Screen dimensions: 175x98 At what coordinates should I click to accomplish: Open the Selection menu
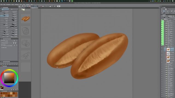[x=17, y=5]
